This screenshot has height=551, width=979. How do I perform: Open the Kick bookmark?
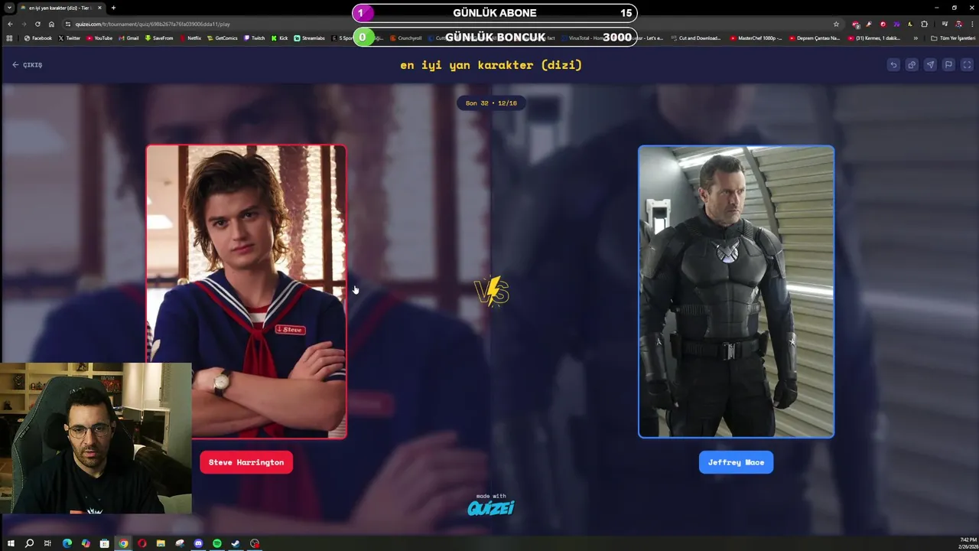280,37
